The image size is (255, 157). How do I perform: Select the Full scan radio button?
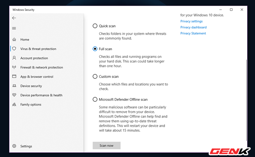tap(95, 49)
